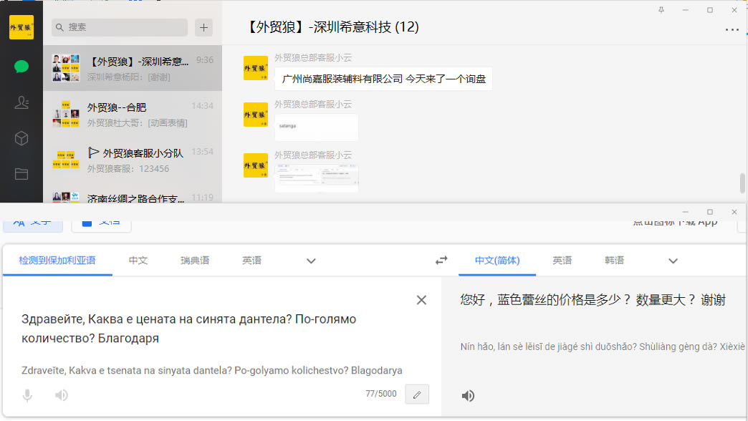Play audio of the Chinese translation

[x=468, y=395]
